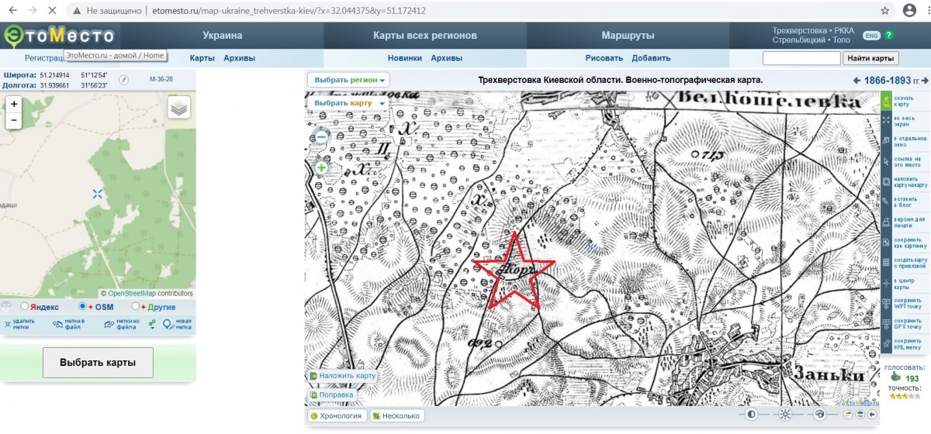Expand the Выбрать регион dropdown

point(349,80)
